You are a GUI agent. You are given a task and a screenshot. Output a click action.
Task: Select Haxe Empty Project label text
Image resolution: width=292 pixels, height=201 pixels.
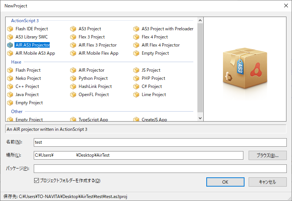point(29,103)
